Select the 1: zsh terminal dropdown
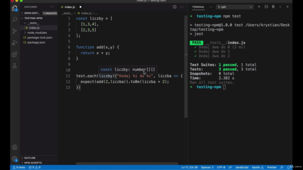Viewport: 303px width, 170px height. [235, 7]
